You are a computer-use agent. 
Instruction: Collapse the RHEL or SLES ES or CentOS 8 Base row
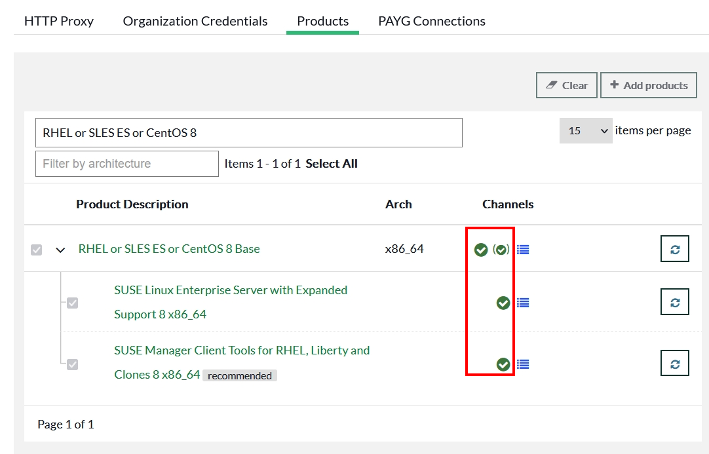tap(60, 250)
